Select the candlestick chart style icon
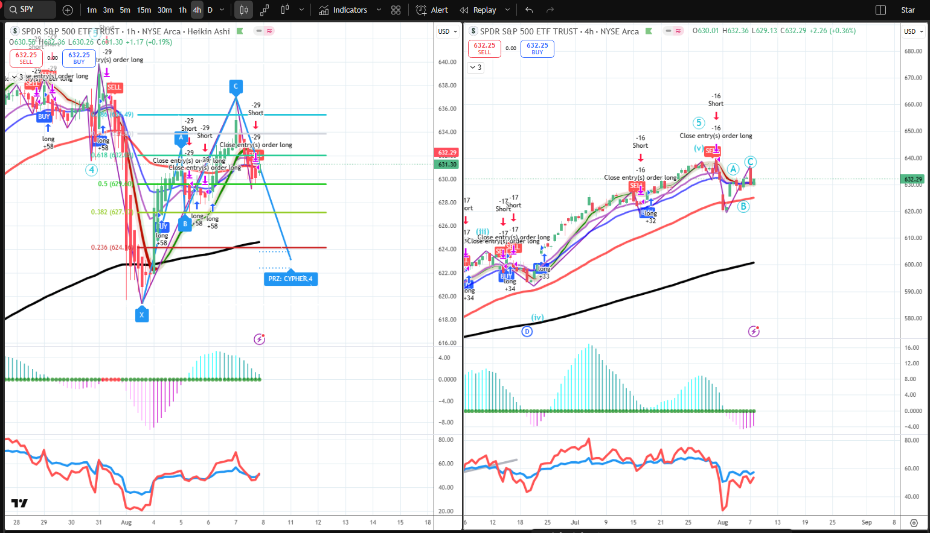 click(243, 10)
